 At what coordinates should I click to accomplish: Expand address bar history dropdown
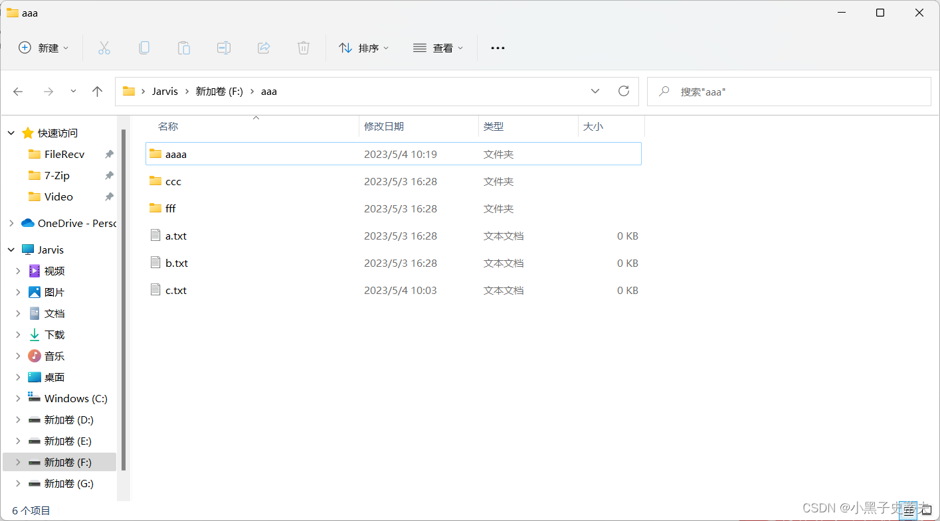coord(595,91)
